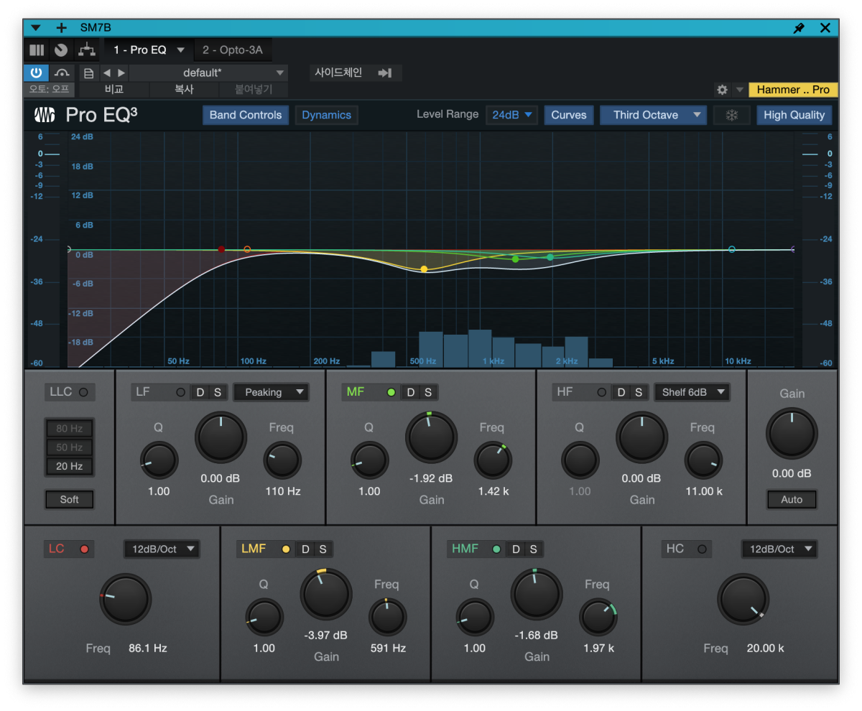Toggle the Dynamics button
Screen dimensions: 862x711
point(326,115)
